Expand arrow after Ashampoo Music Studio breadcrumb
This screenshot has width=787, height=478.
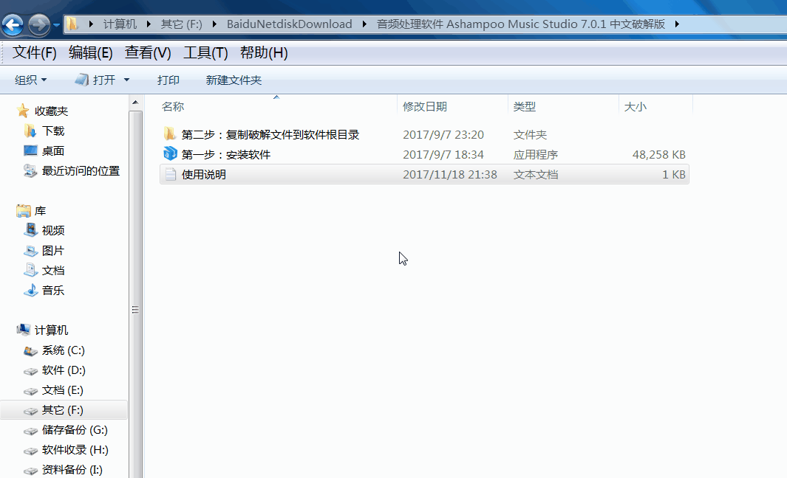pyautogui.click(x=677, y=24)
